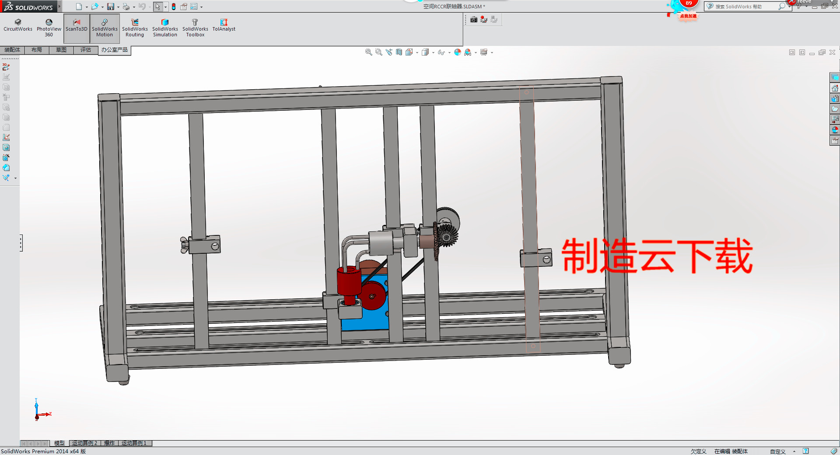Expand the Display Style dropdown
This screenshot has height=455, width=840.
(x=433, y=52)
